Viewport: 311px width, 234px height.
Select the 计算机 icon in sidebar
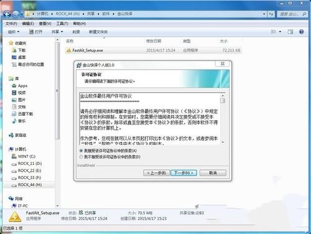[x=11, y=149]
